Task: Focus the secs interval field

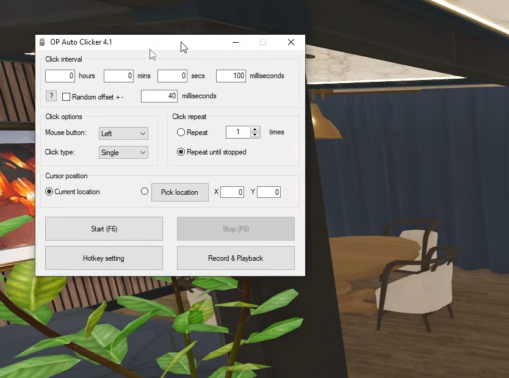Action: (172, 76)
